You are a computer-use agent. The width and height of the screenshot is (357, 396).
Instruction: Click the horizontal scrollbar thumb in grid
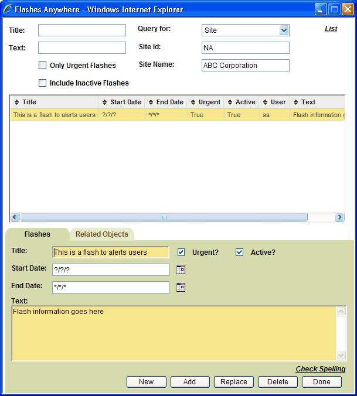click(164, 217)
